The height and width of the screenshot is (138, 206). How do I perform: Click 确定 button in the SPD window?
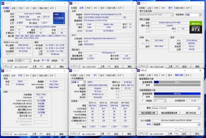[x=129, y=134]
